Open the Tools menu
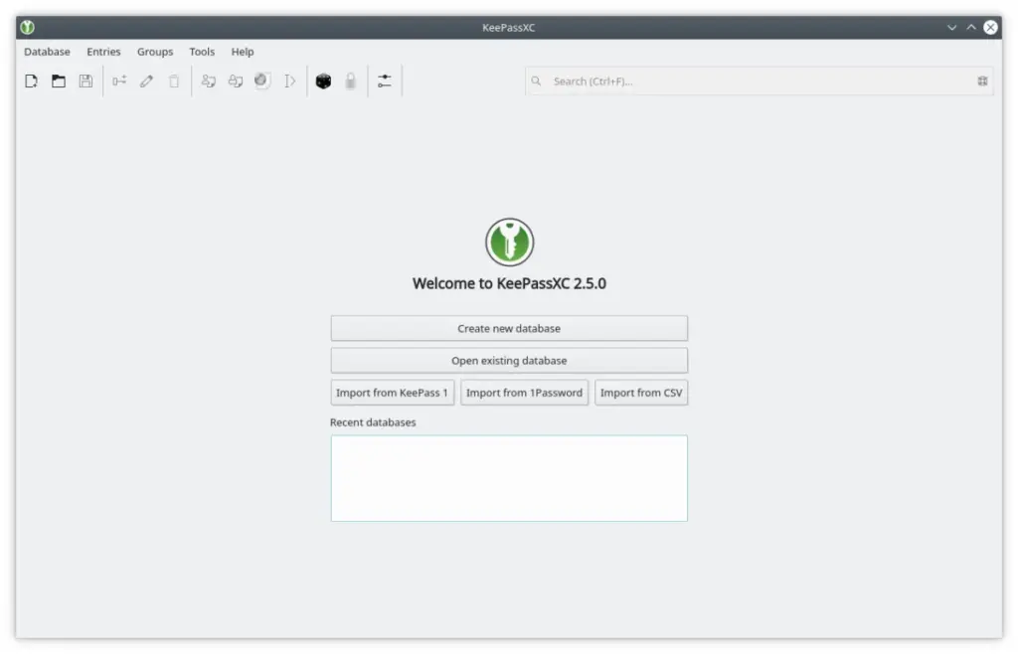Viewport: 1018px width, 654px height. 202,52
